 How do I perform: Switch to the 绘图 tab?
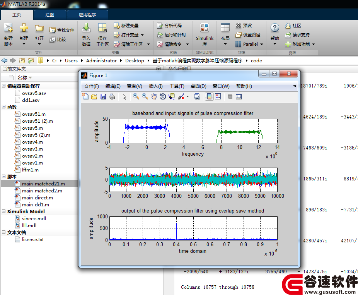50,15
